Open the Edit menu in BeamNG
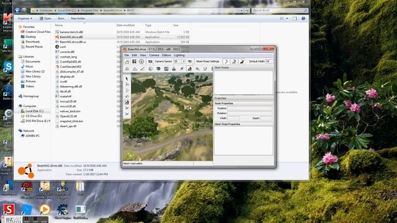This screenshot has width=397, height=223. point(134,55)
